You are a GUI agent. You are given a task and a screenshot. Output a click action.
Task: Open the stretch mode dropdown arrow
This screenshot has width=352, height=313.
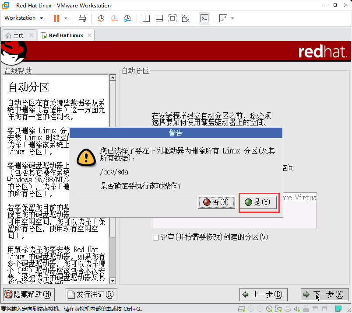232,18
